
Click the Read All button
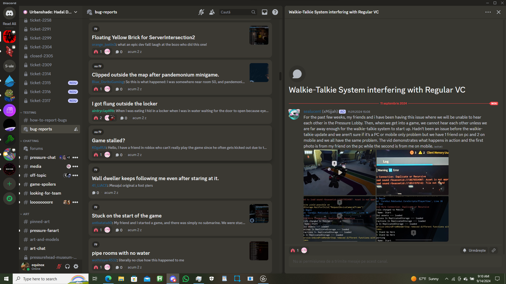(x=9, y=24)
